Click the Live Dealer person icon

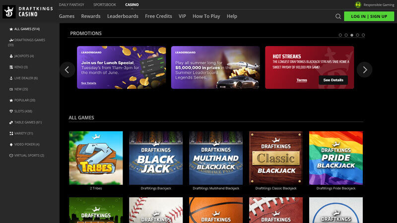[11, 78]
